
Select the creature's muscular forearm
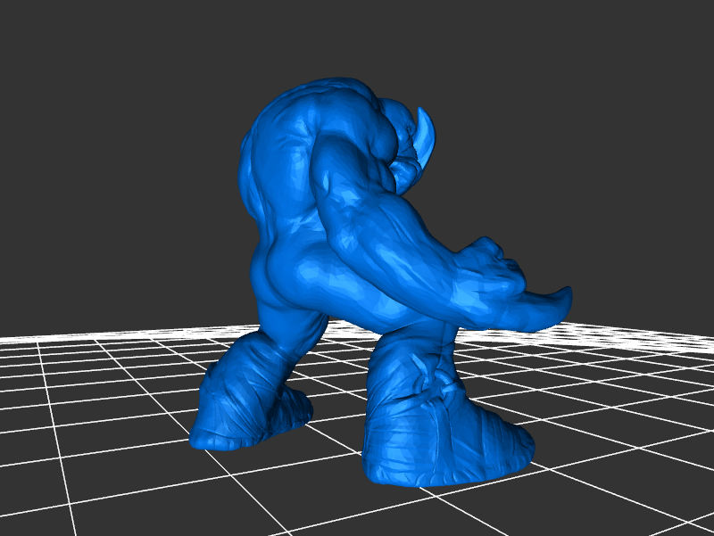[x=402, y=259]
